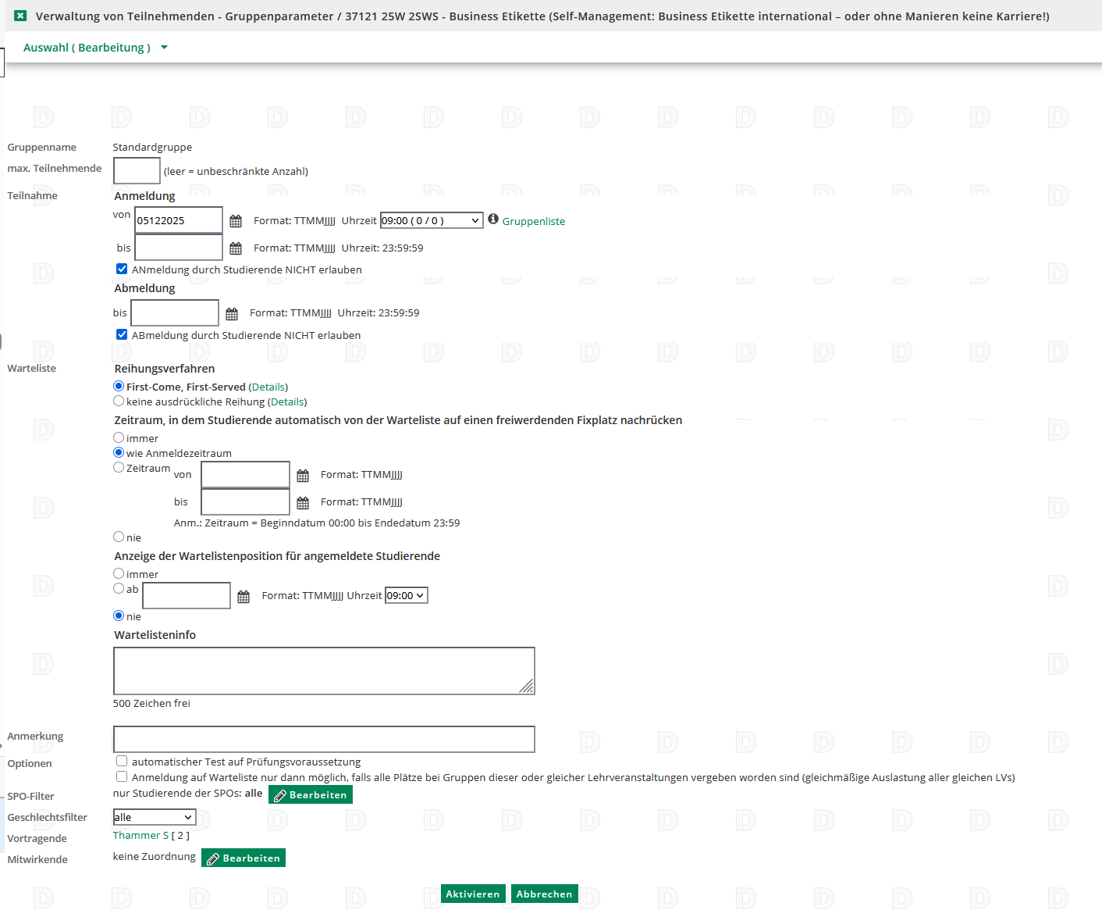1102x917 pixels.
Task: Click Bearbeiten button next to SPO-Filter
Action: point(311,794)
